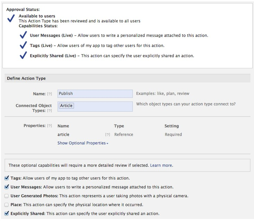Viewport: 254px width, 221px height.
Task: Uncheck the Tags capability checkbox
Action: pyautogui.click(x=7, y=178)
